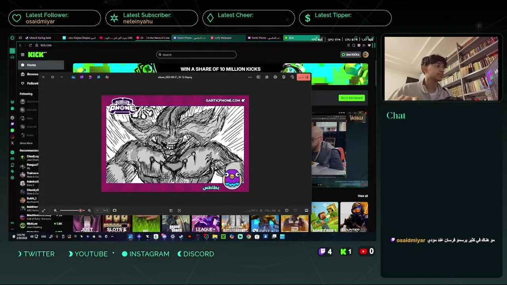Select Following in Kick sidebar

coord(29,83)
